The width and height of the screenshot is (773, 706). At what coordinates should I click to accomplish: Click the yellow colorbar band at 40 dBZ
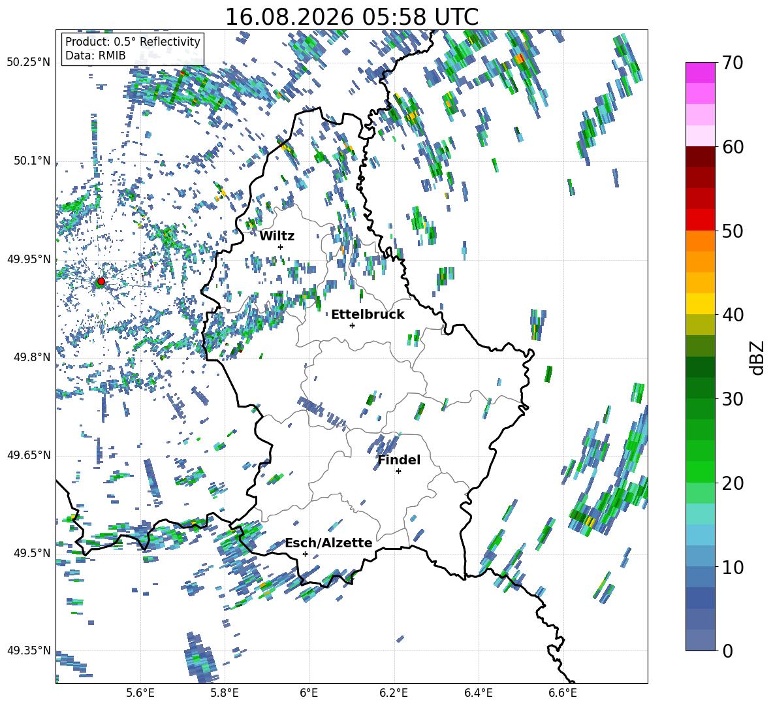pyautogui.click(x=700, y=304)
